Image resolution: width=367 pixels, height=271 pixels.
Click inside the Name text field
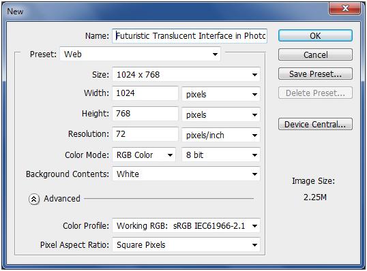(x=190, y=35)
